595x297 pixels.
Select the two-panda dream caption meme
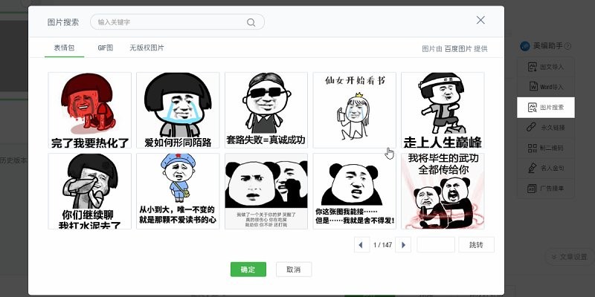click(266, 192)
